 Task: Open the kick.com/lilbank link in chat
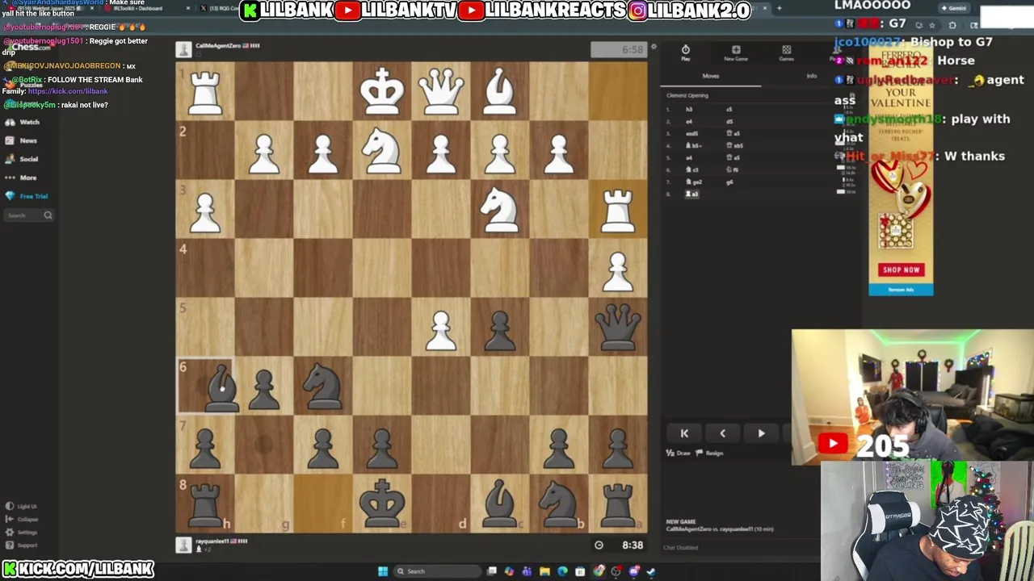point(68,91)
